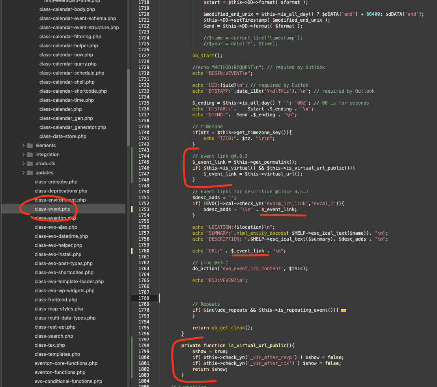Click the "END:VEVENT\n" echo string
Viewport: 437px width, 387px height.
coord(226,280)
